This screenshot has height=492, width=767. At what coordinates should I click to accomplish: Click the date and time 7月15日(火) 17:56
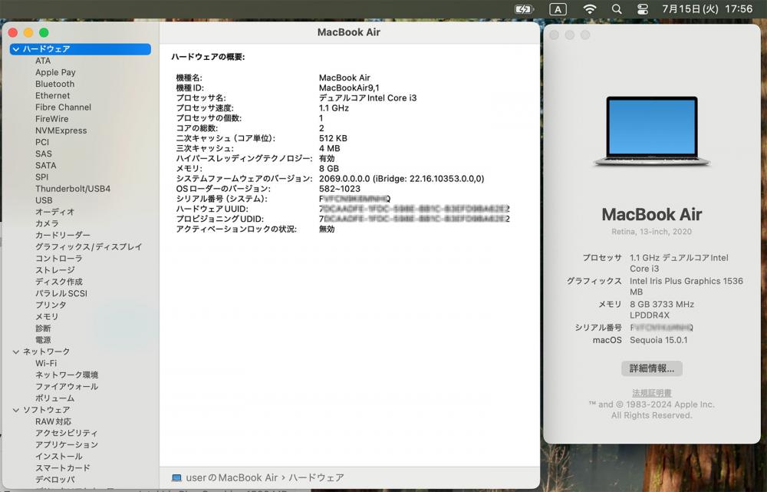(x=707, y=9)
